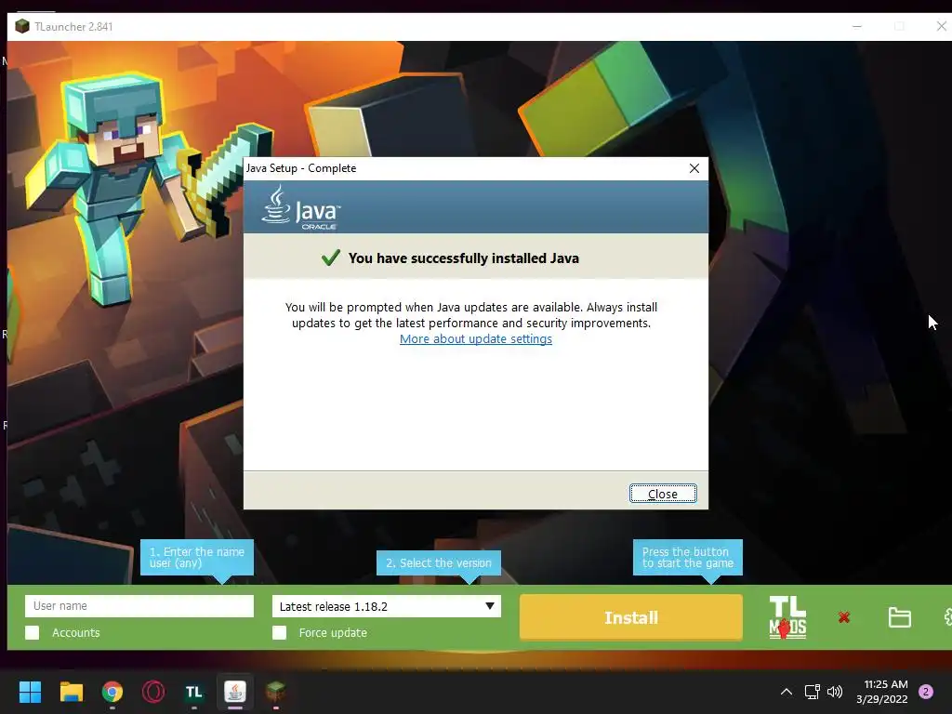Image resolution: width=952 pixels, height=714 pixels.
Task: Click the 'You have successfully installed Java' text
Action: (x=463, y=258)
